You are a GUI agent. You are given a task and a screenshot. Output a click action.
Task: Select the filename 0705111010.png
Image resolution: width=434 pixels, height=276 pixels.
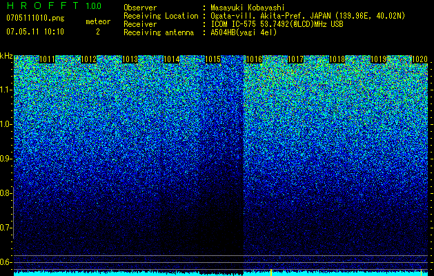35,18
